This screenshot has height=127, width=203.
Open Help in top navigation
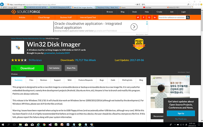pyautogui.click(x=147, y=12)
